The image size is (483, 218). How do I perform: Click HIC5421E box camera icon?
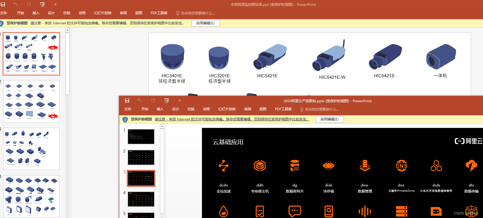(270, 57)
